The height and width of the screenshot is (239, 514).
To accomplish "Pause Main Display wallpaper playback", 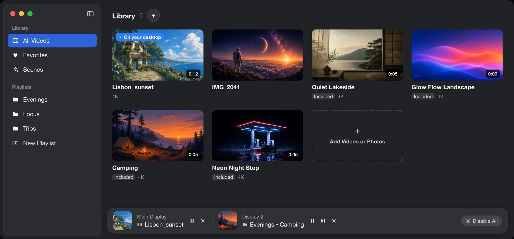I will 192,221.
